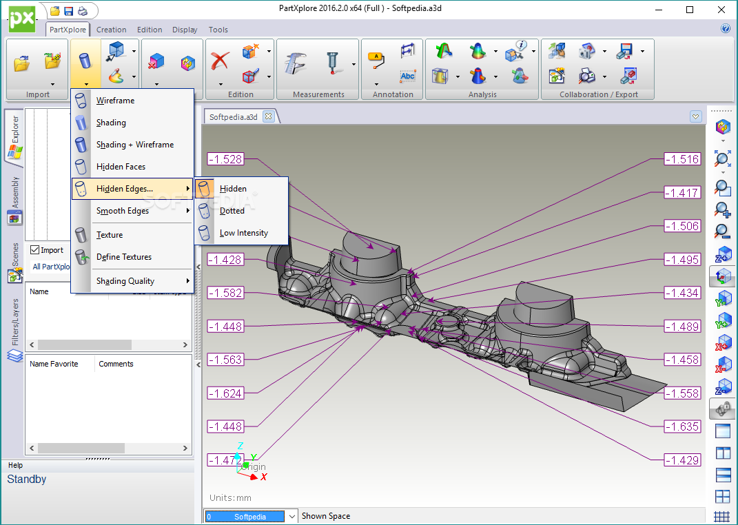Open the Scenes side panel tab

[14, 262]
